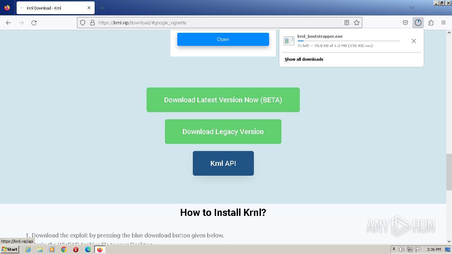Viewport: 452px width, 254px height.
Task: Open the Extensions puzzle icon
Action: pyautogui.click(x=431, y=23)
